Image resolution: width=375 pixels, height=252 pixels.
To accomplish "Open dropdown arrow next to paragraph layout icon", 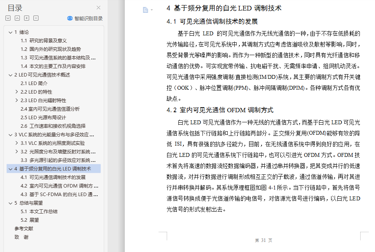I will click(152, 10).
